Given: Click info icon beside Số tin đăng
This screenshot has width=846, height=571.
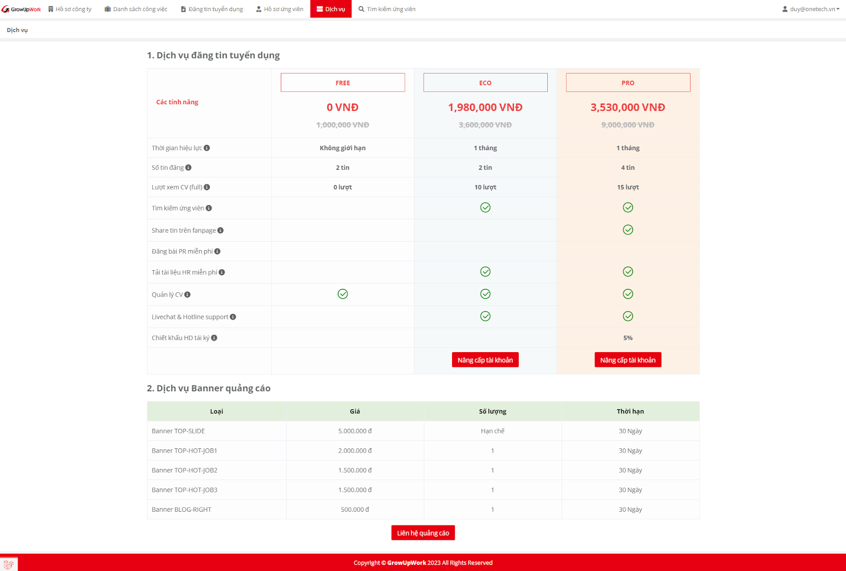Looking at the screenshot, I should pyautogui.click(x=188, y=168).
